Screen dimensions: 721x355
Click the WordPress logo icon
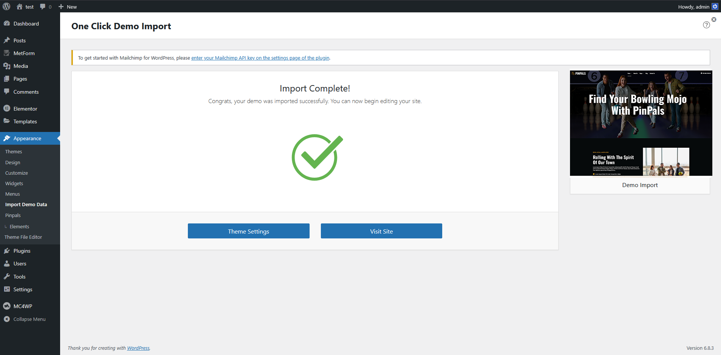pos(6,6)
